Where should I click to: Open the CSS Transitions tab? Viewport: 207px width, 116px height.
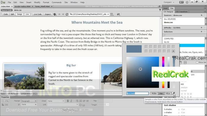(x=182, y=12)
